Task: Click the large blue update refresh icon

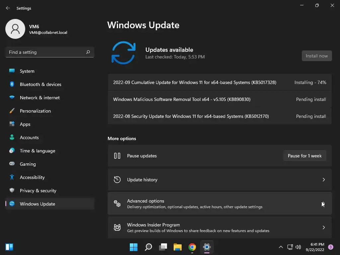Action: point(124,53)
